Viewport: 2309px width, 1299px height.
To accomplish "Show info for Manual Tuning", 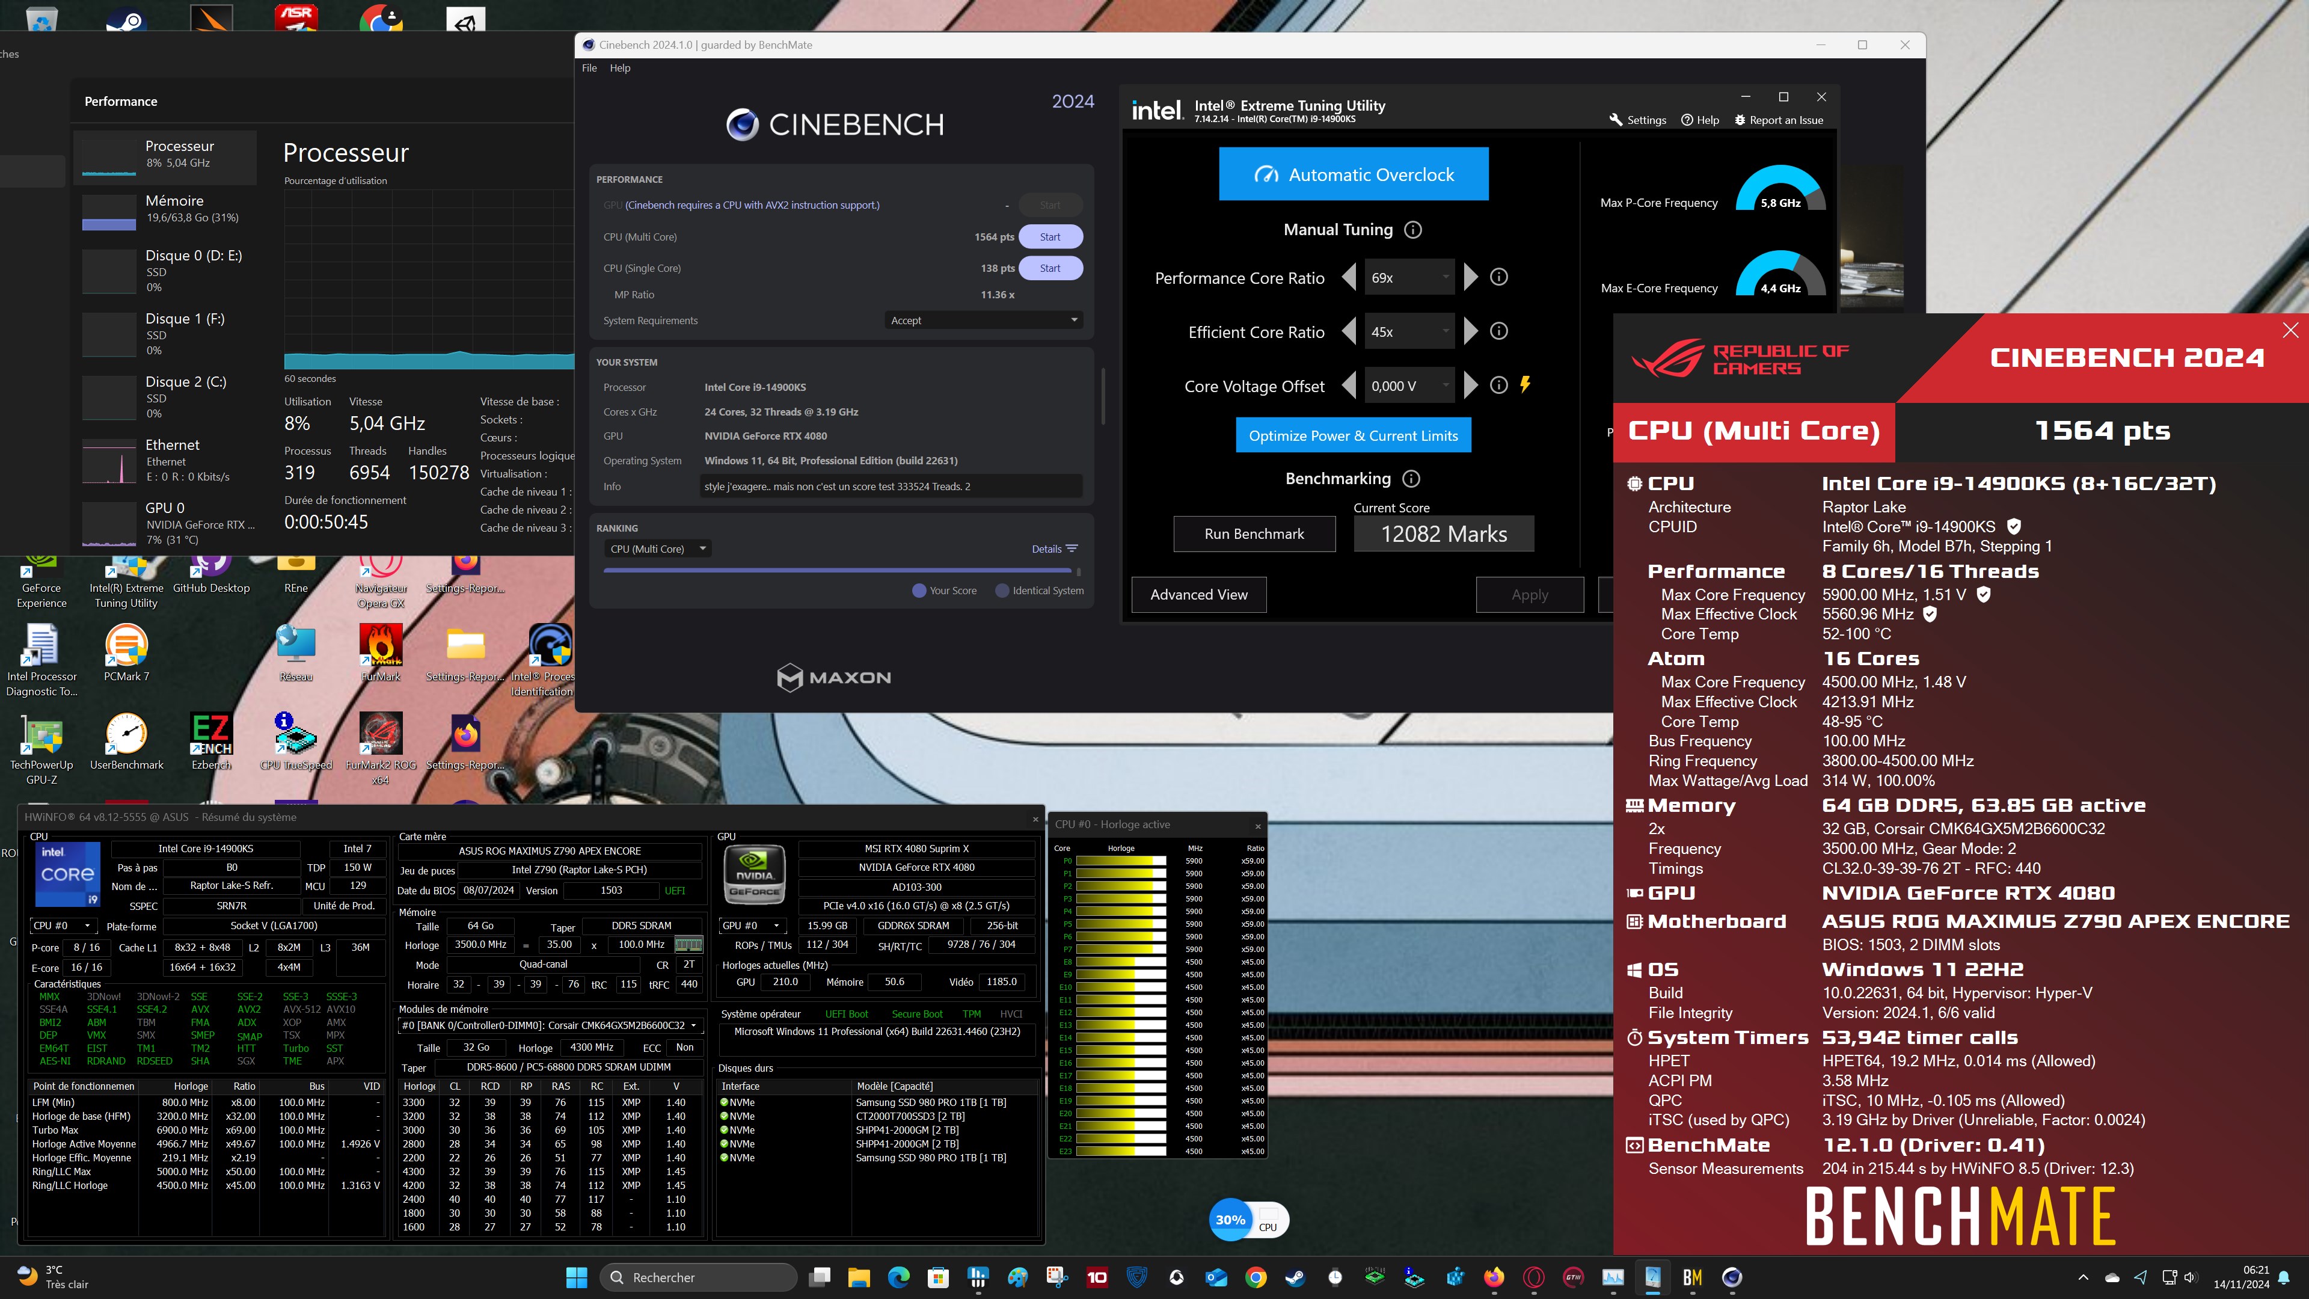I will (x=1412, y=230).
